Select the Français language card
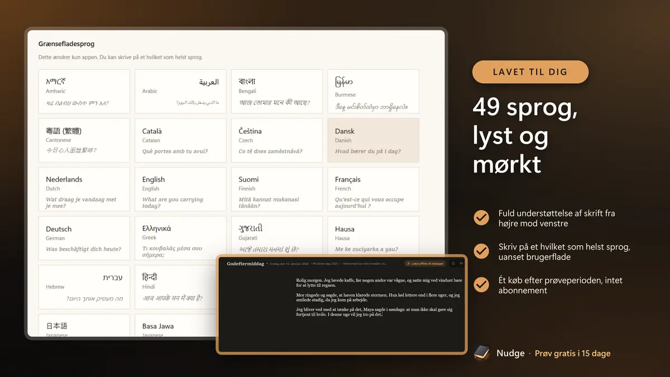 click(x=373, y=189)
